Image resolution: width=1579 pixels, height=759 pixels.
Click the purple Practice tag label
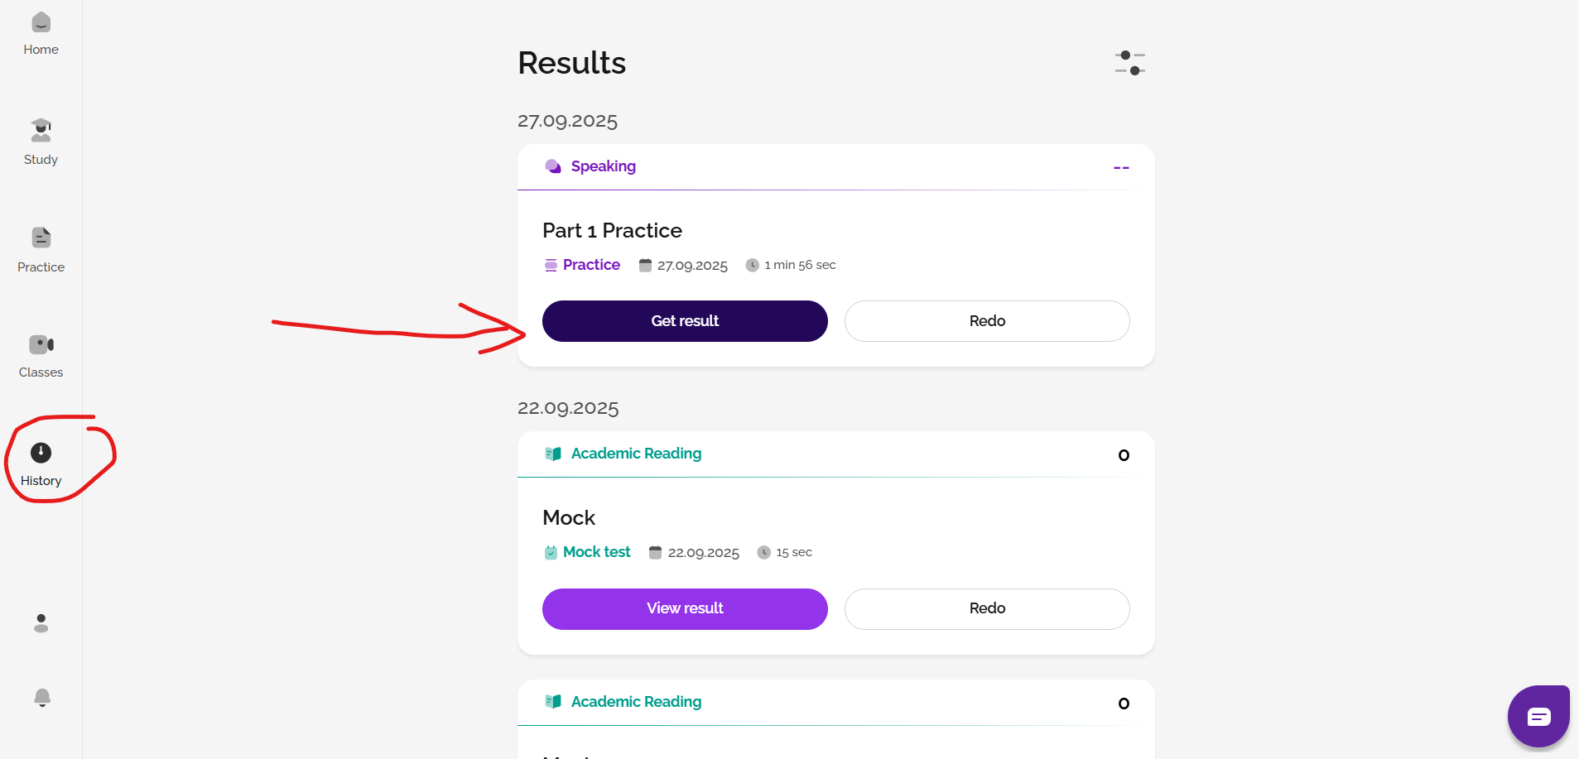click(x=591, y=265)
